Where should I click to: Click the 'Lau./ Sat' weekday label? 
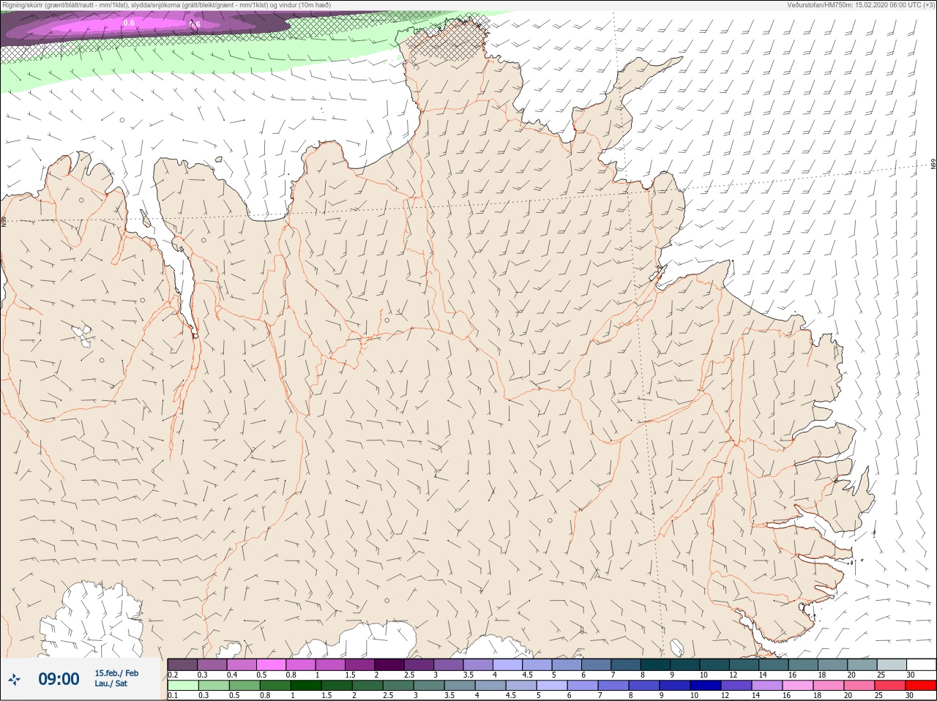[x=111, y=684]
